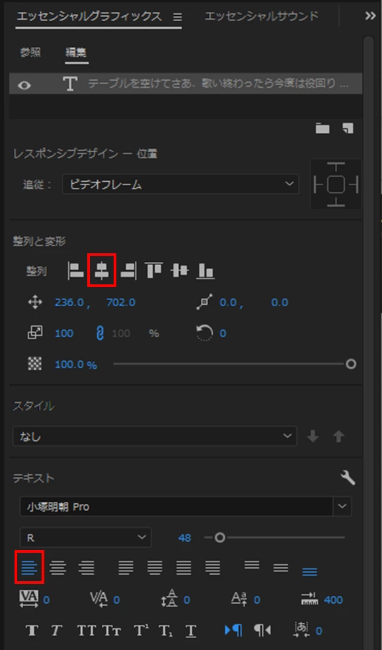Screen dimensions: 382x650
Task: Click the tracking VA value
Action: click(46, 600)
